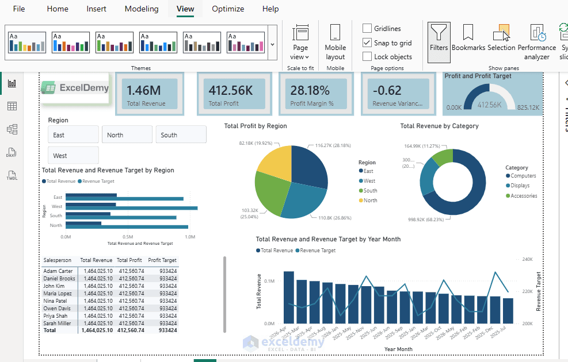Viewport: 568px width, 362px height.
Task: Open the Report view icon in sidebar
Action: tap(12, 83)
